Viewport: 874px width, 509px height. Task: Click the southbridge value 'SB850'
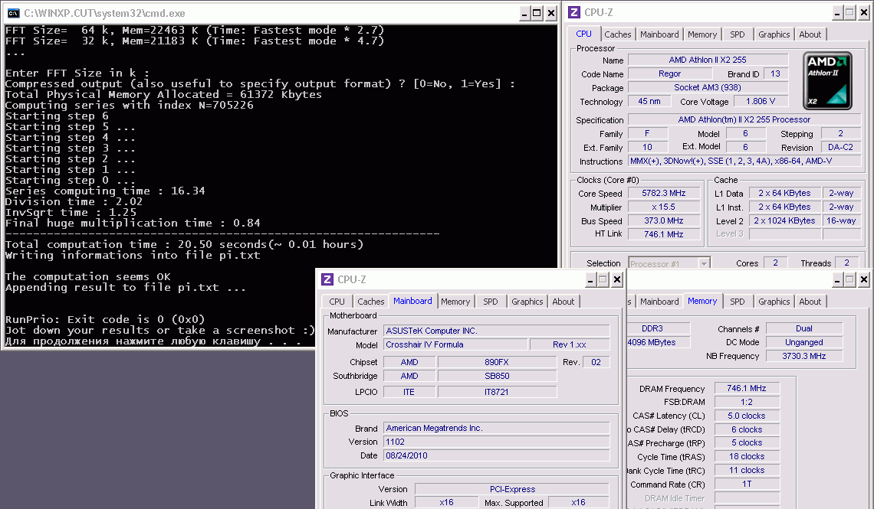[497, 376]
